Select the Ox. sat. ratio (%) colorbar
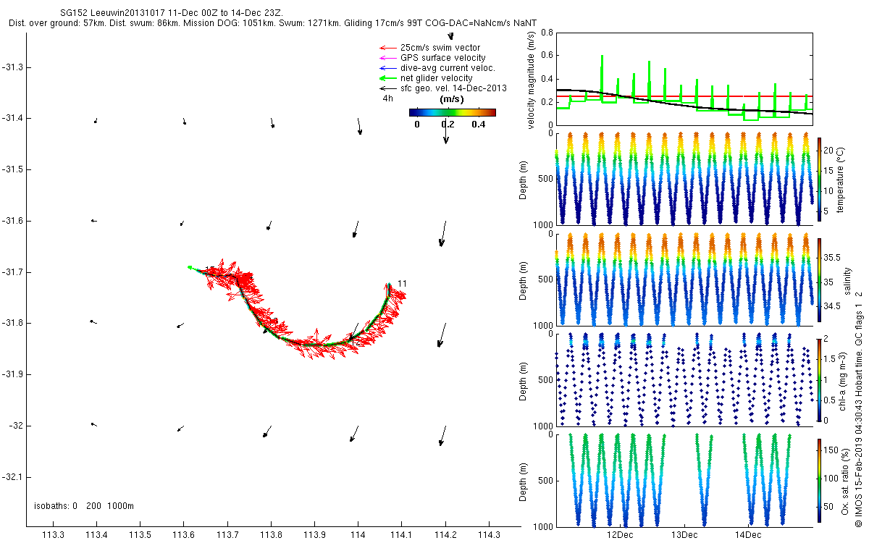The image size is (869, 543). 820,480
